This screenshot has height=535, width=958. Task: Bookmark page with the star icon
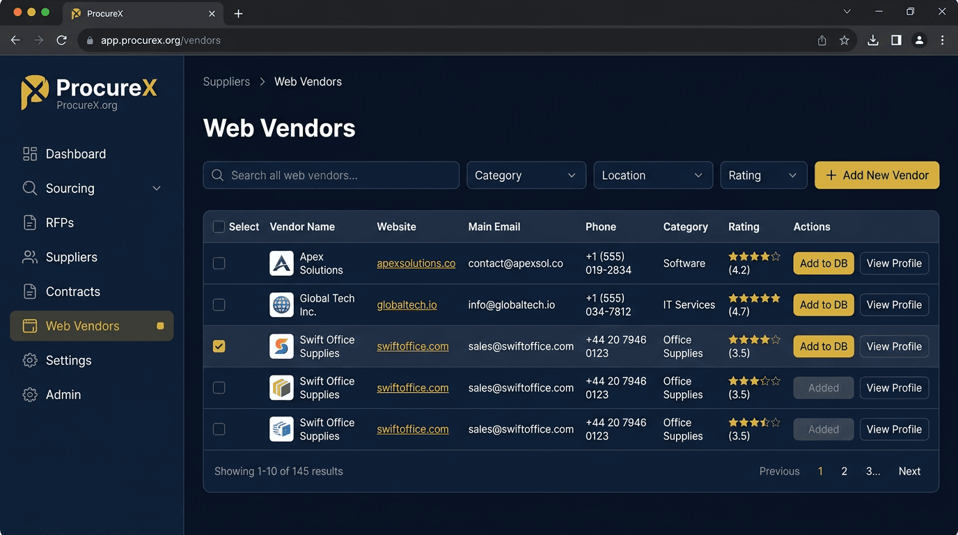[x=845, y=40]
